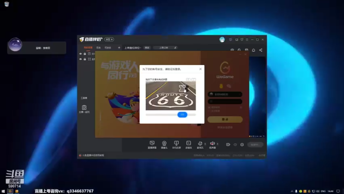Viewport: 344px width, 194px height.
Task: Close the captcha verification dialog
Action: coord(200,69)
